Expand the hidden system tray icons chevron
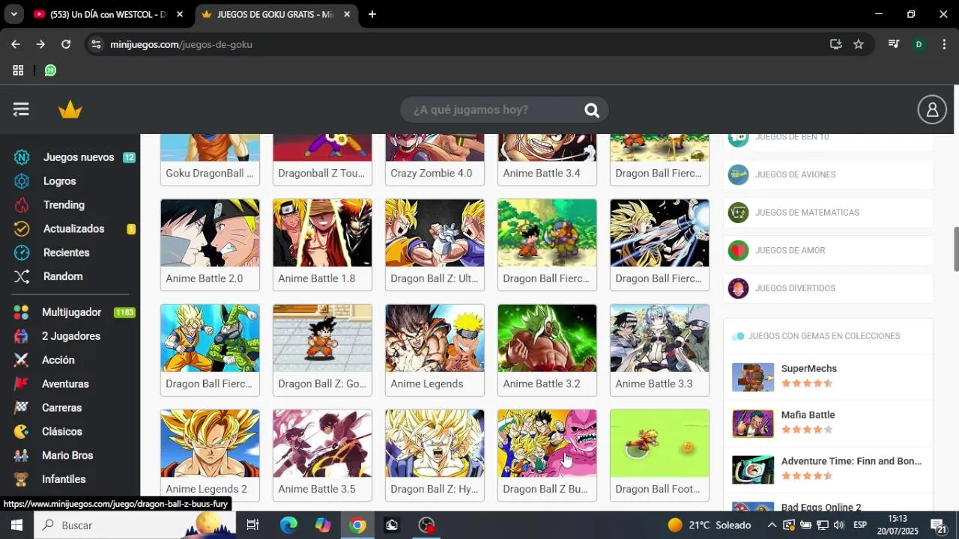 coord(772,526)
